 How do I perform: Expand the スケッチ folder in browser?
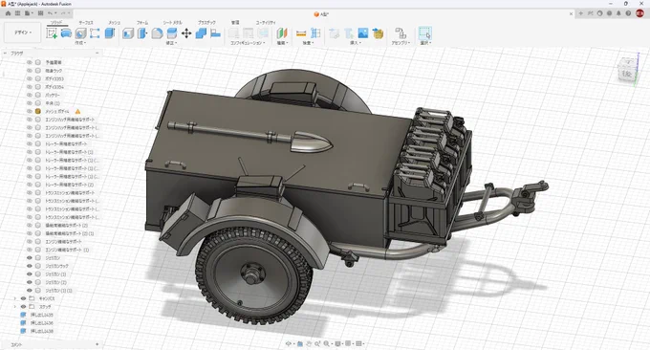[x=15, y=306]
